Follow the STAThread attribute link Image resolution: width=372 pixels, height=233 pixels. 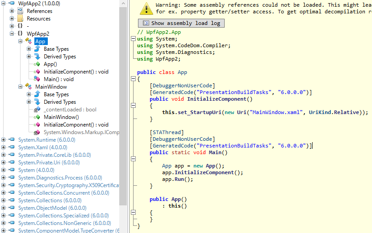pos(167,132)
